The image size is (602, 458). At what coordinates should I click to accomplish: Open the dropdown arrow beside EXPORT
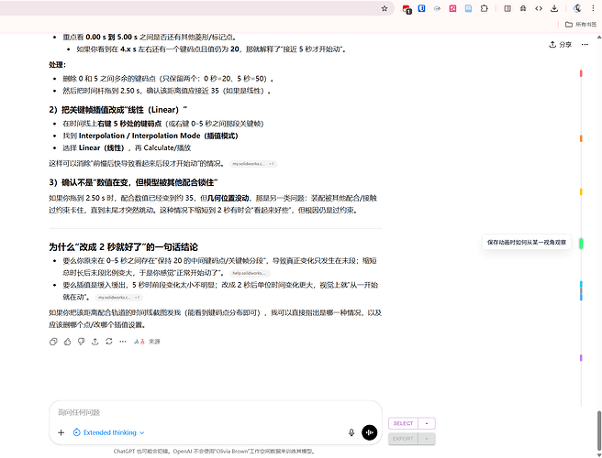click(x=427, y=439)
